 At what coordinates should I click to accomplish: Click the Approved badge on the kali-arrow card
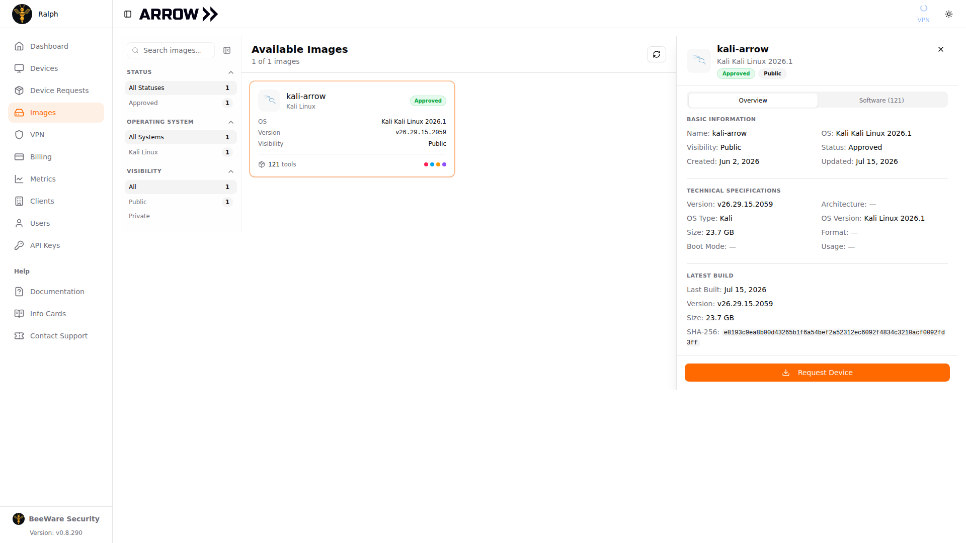tap(428, 101)
